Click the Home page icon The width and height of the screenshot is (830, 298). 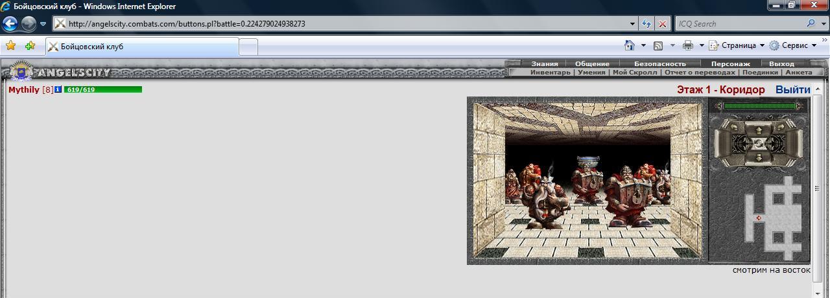[x=629, y=45]
